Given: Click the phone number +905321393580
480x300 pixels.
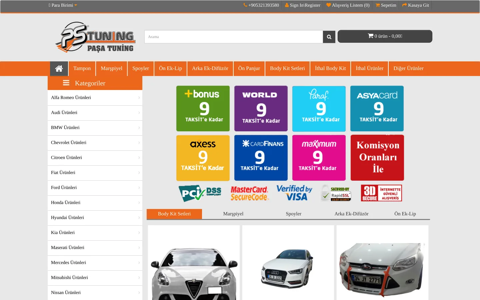Looking at the screenshot, I should 261,5.
